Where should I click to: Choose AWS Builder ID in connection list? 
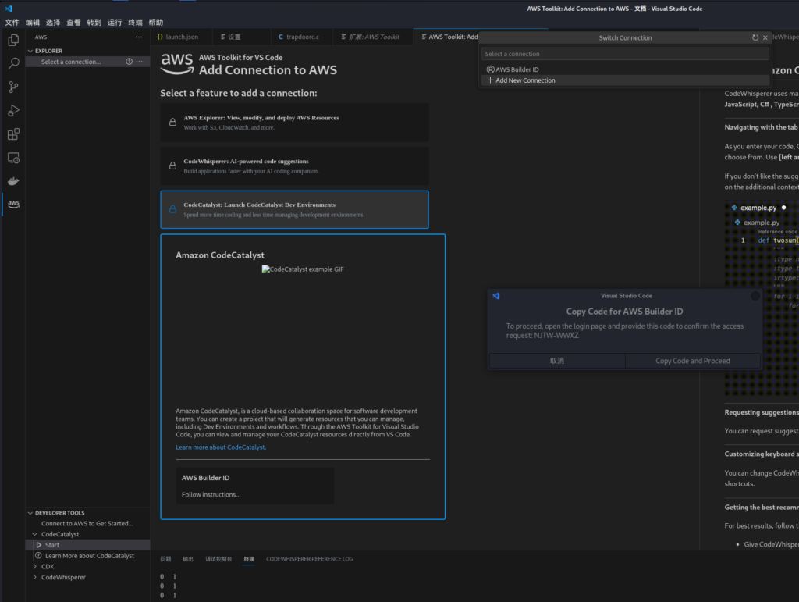(625, 69)
